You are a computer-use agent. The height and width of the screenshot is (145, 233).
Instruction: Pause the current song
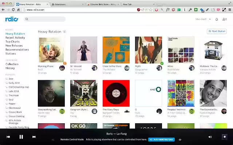pos(21,137)
